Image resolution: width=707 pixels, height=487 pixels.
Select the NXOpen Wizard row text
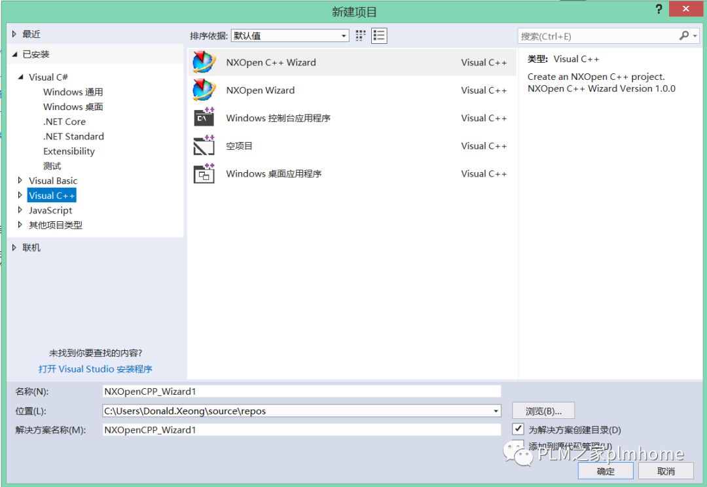click(x=260, y=90)
